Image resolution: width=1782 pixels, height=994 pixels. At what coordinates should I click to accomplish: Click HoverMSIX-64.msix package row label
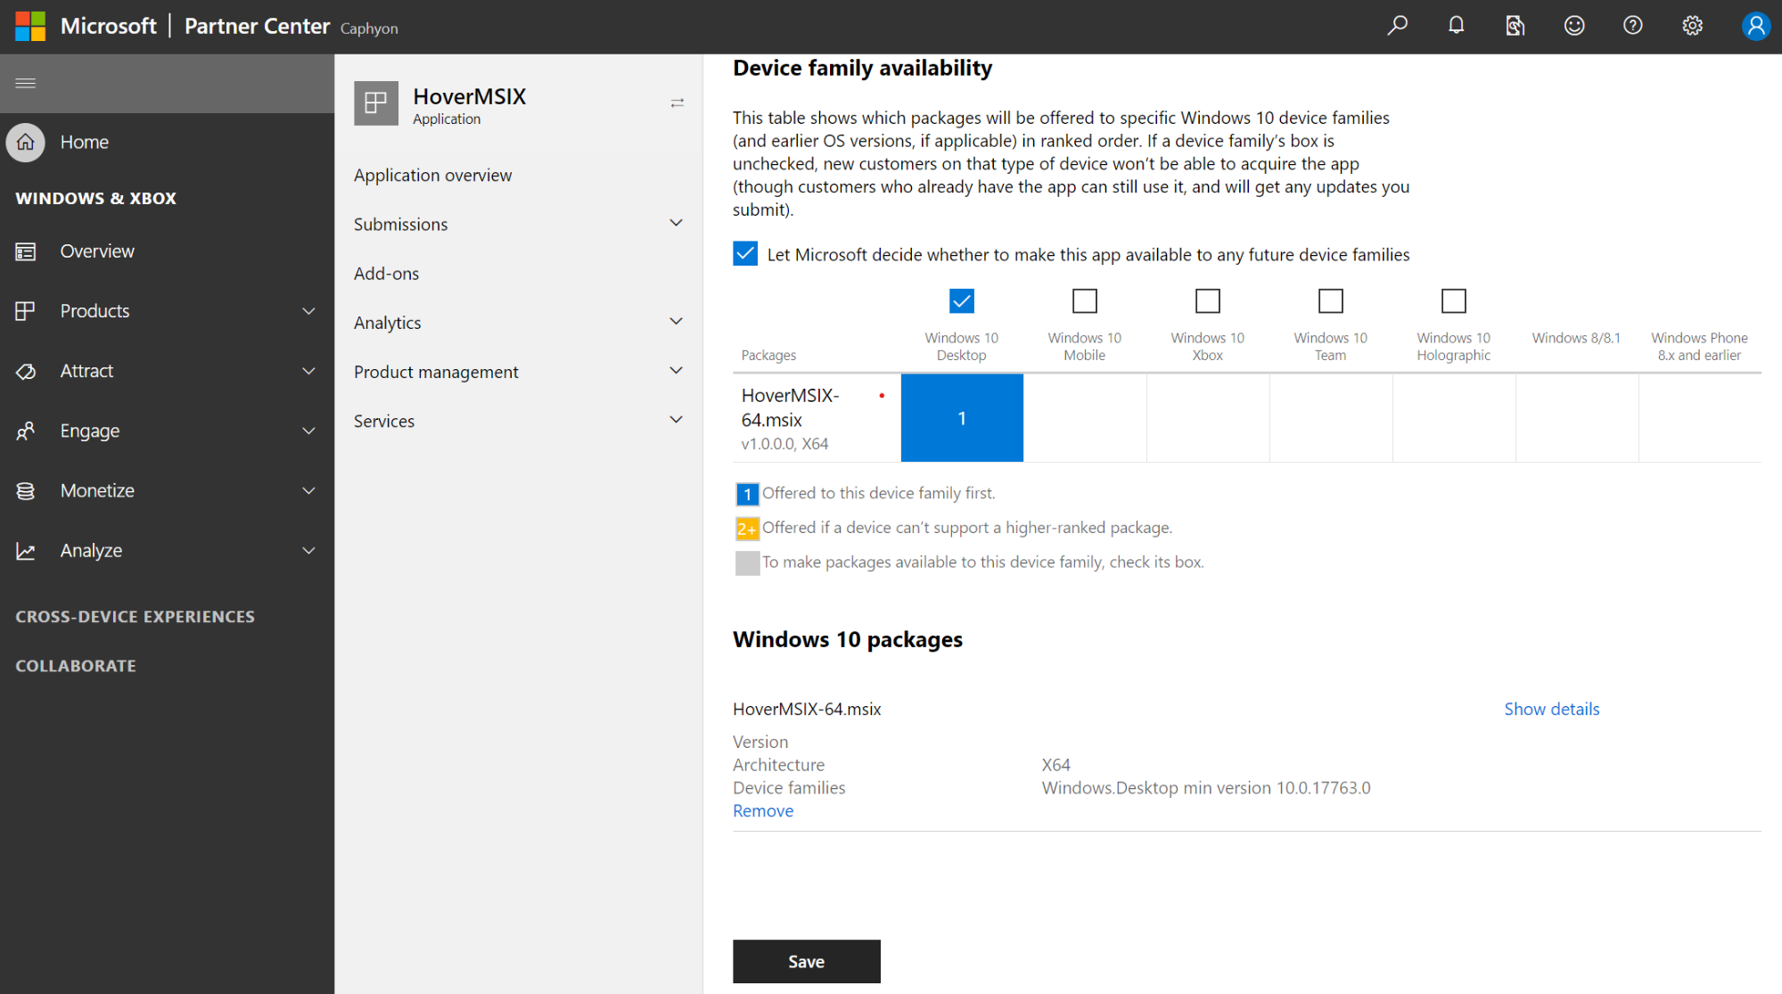point(790,407)
